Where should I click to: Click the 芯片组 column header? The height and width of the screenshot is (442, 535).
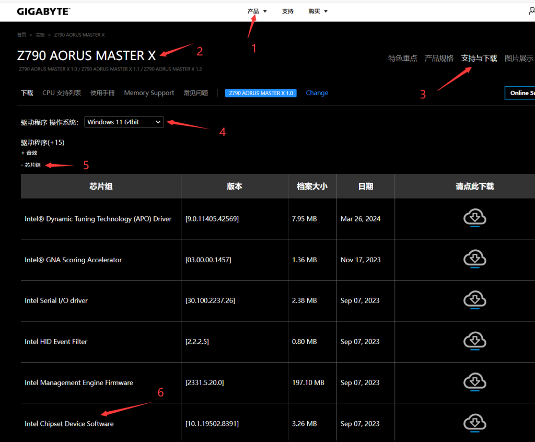(101, 187)
